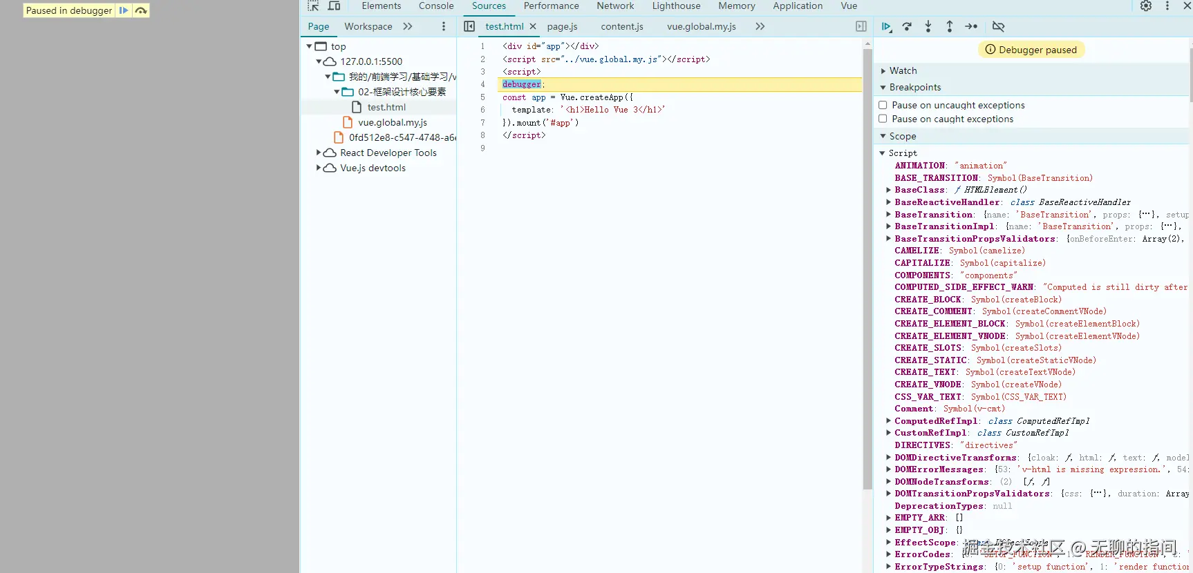
Task: Step into next function call
Action: tap(928, 26)
